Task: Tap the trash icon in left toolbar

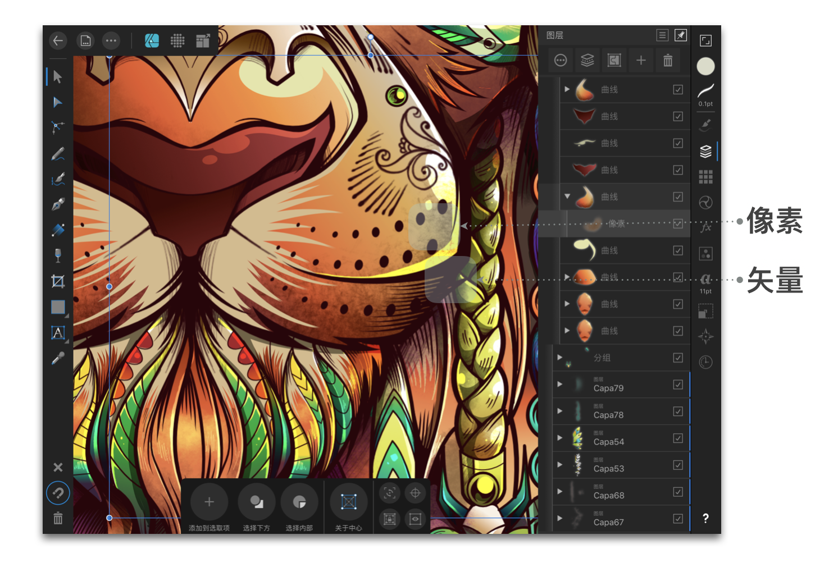Action: point(58,518)
